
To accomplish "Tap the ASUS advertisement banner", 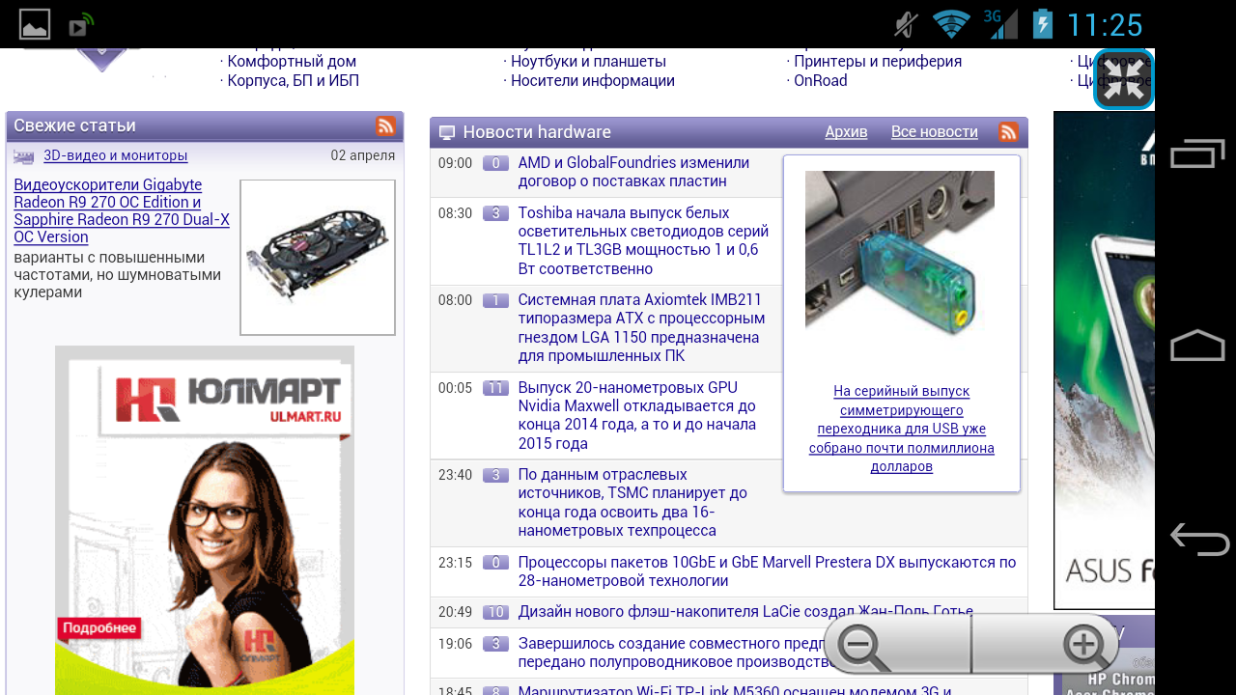I will [x=1104, y=360].
